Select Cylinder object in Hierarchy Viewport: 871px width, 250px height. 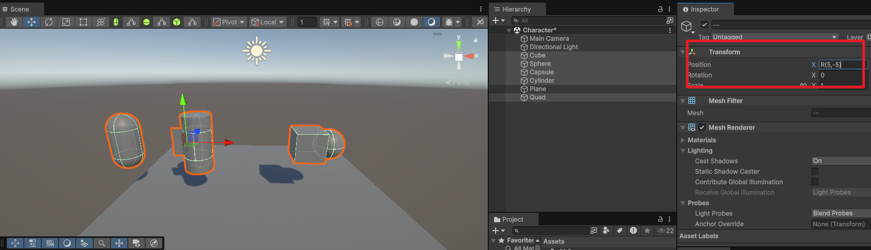pos(542,81)
